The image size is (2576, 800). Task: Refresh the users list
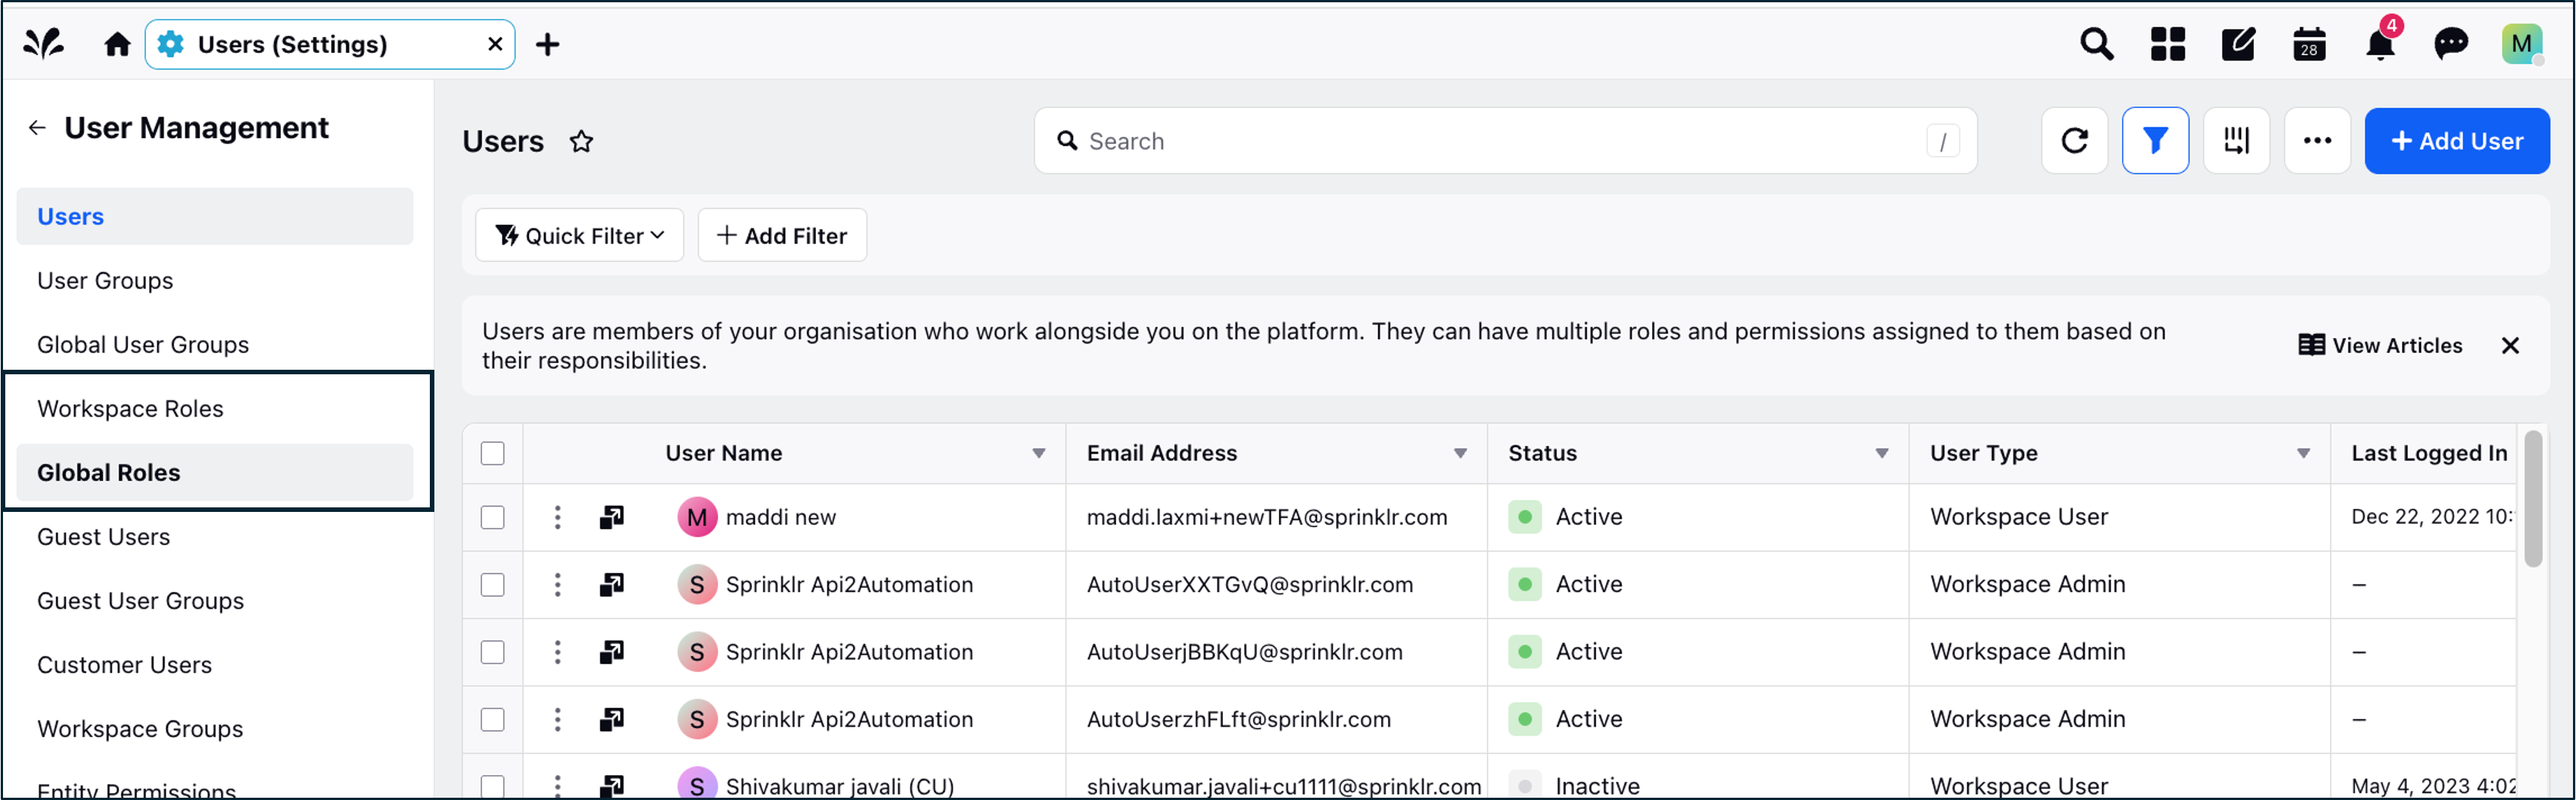tap(2074, 141)
